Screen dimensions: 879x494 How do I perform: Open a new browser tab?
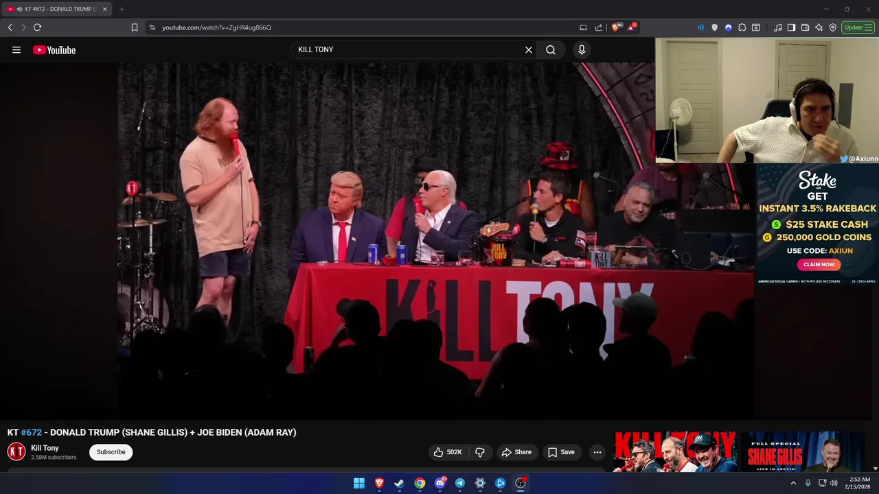(122, 9)
